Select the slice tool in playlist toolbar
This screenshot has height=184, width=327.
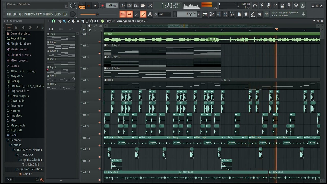pyautogui.click(x=83, y=21)
